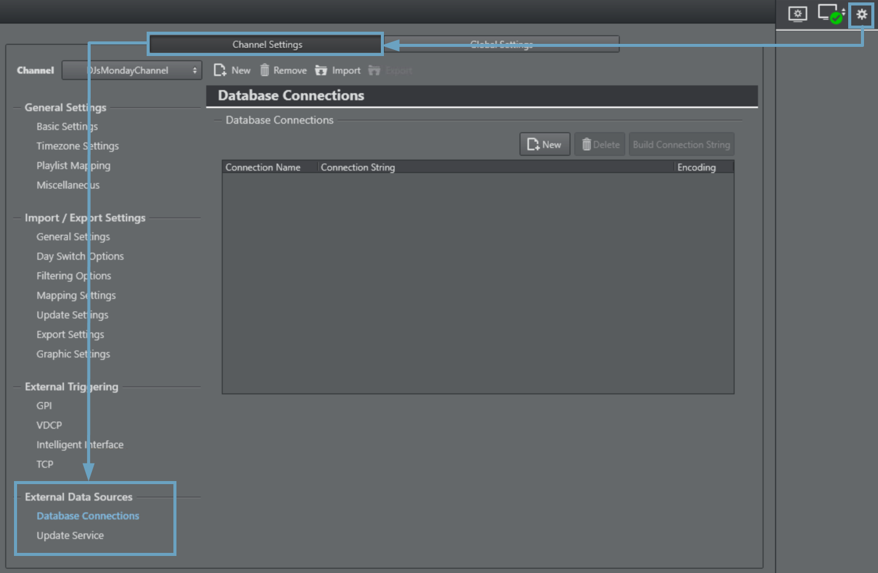Select VDCP under External Triggering
878x573 pixels.
click(49, 425)
